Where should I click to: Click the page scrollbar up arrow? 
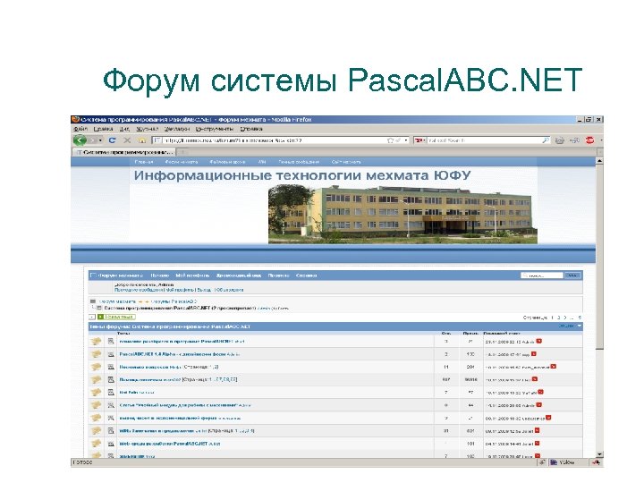(x=599, y=161)
